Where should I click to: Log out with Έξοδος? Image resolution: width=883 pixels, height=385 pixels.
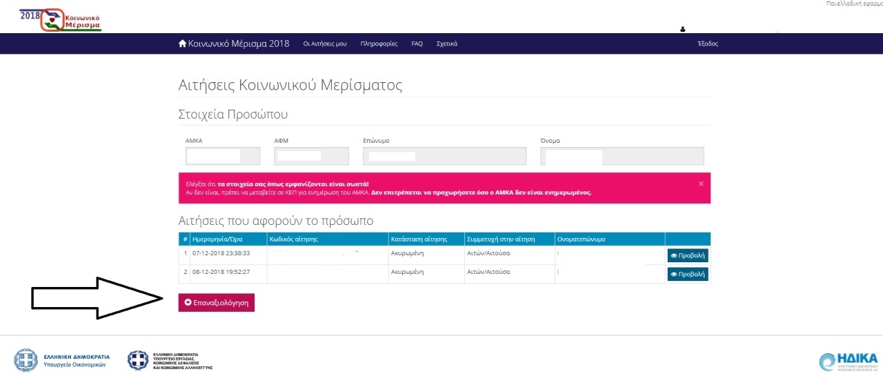click(708, 43)
